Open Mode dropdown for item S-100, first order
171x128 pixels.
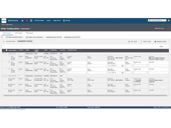[129, 66]
